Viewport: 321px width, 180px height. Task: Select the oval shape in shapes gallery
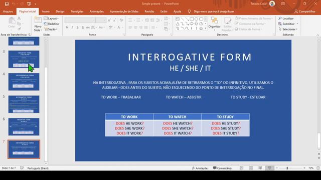(x=196, y=19)
